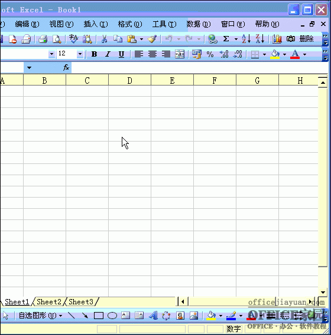
Task: Open the 自选图形 AutoShapes button
Action: point(40,316)
